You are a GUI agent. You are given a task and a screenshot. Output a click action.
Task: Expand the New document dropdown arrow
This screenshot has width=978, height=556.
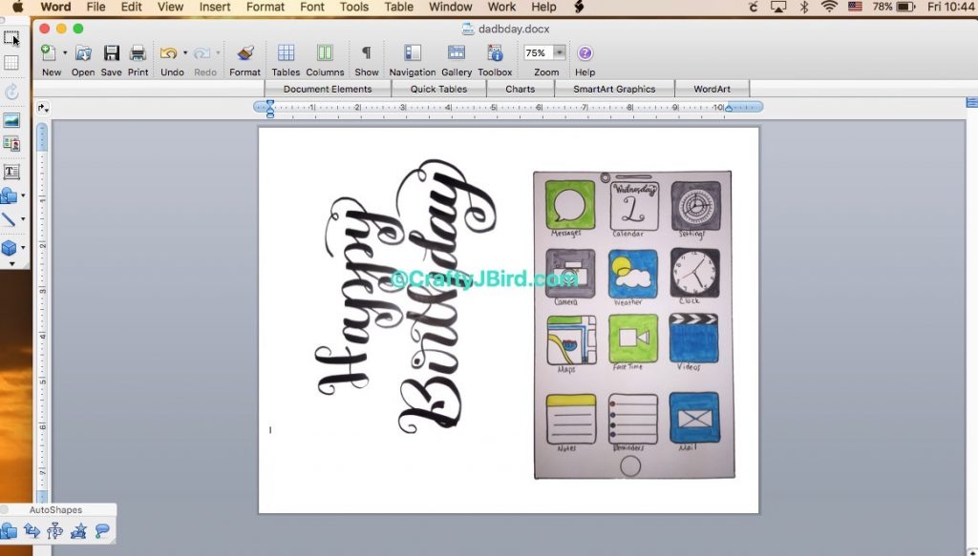coord(65,53)
